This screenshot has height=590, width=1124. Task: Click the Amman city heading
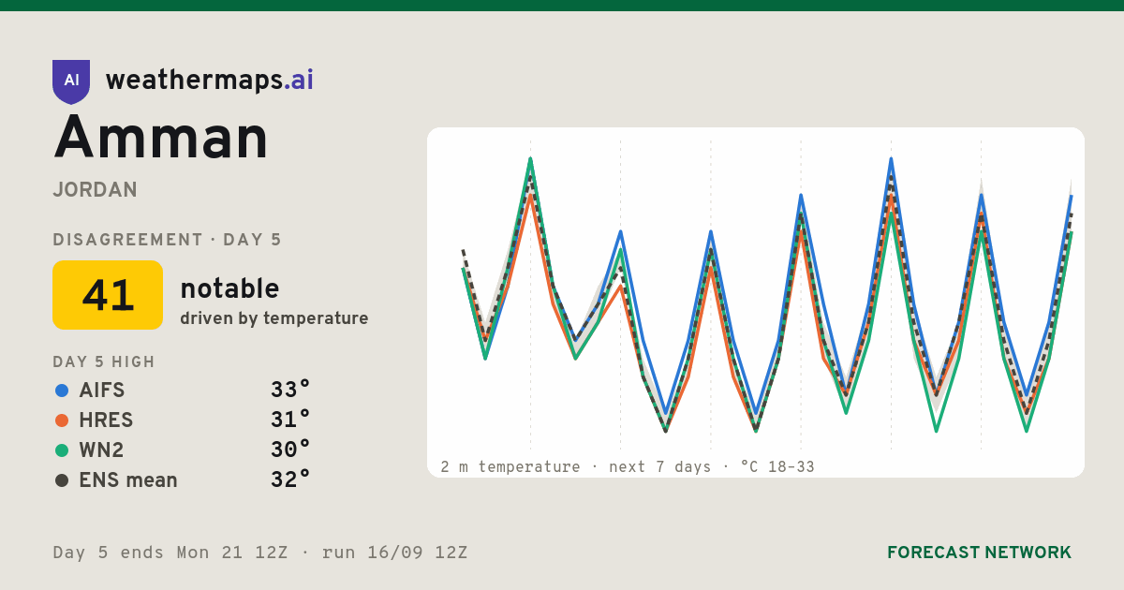coord(161,138)
